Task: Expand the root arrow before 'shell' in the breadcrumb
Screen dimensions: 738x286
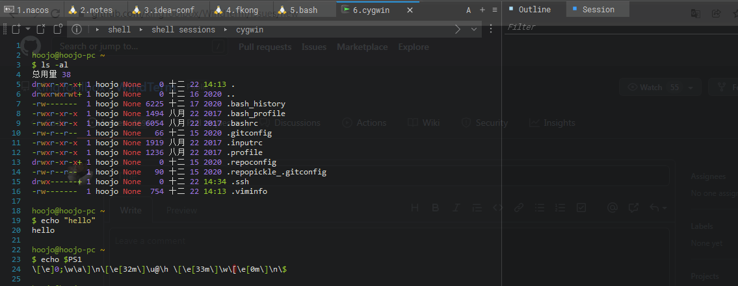Action: click(98, 30)
